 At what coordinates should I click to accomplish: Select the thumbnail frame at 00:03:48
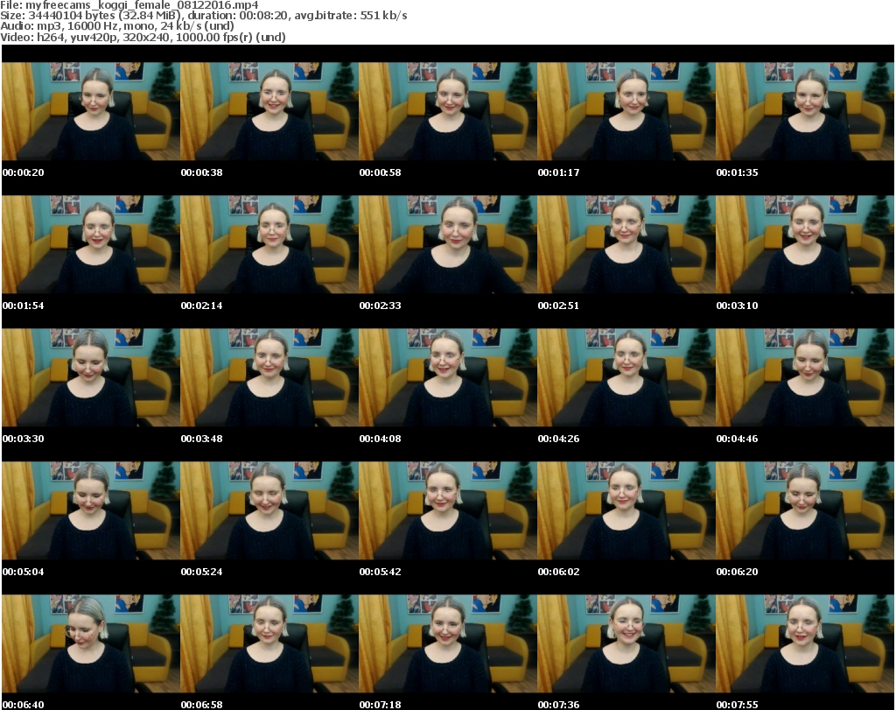pyautogui.click(x=269, y=378)
